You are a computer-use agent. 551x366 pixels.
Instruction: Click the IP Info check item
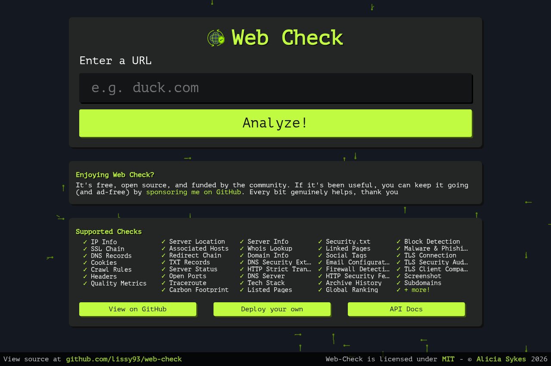(104, 242)
